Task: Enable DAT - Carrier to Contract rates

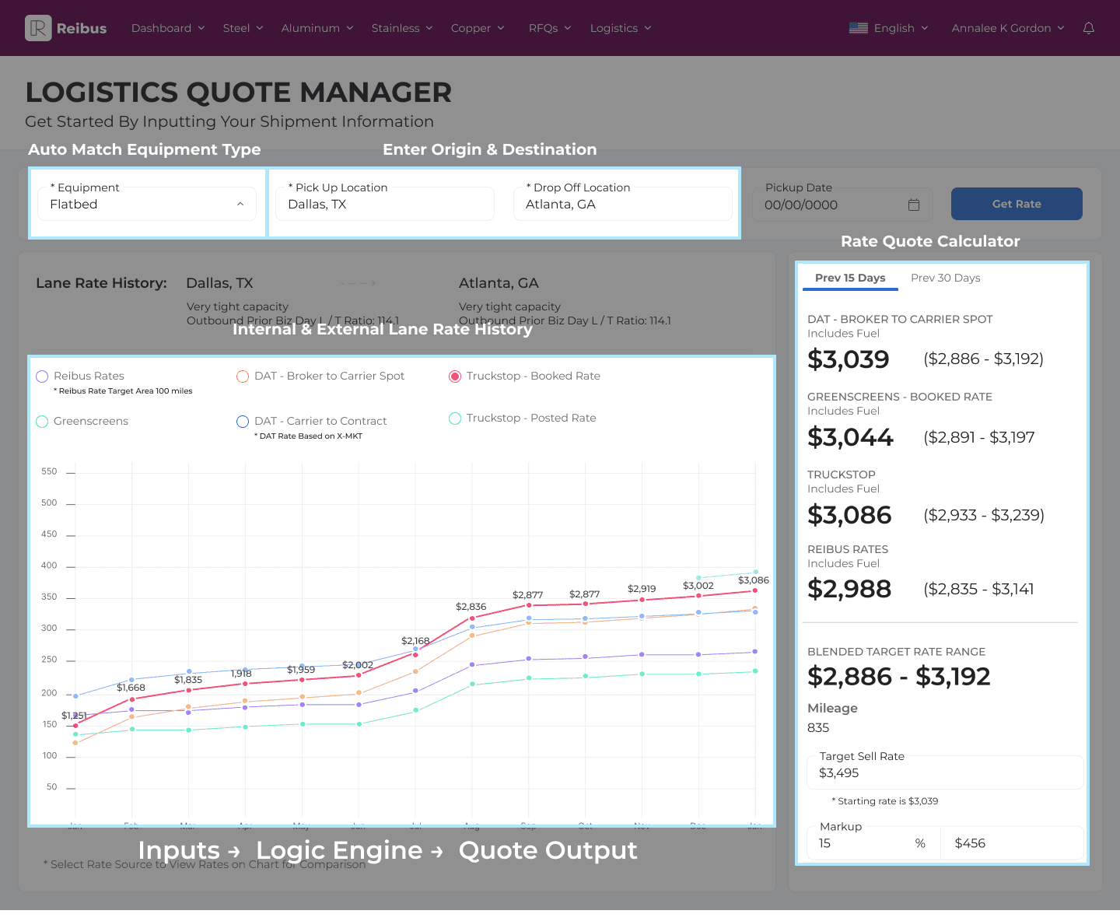Action: pyautogui.click(x=243, y=422)
